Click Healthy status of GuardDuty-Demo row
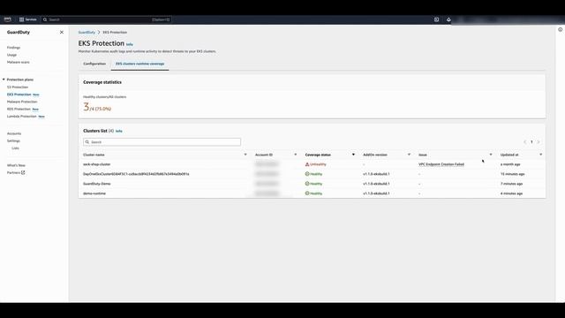565x318 pixels. pos(314,184)
